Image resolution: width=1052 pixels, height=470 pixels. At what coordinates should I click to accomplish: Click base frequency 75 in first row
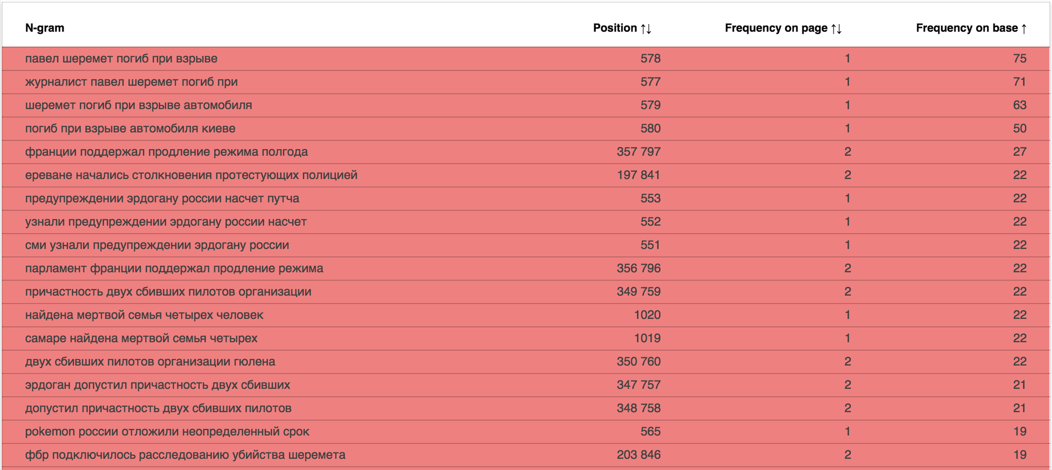(1019, 59)
